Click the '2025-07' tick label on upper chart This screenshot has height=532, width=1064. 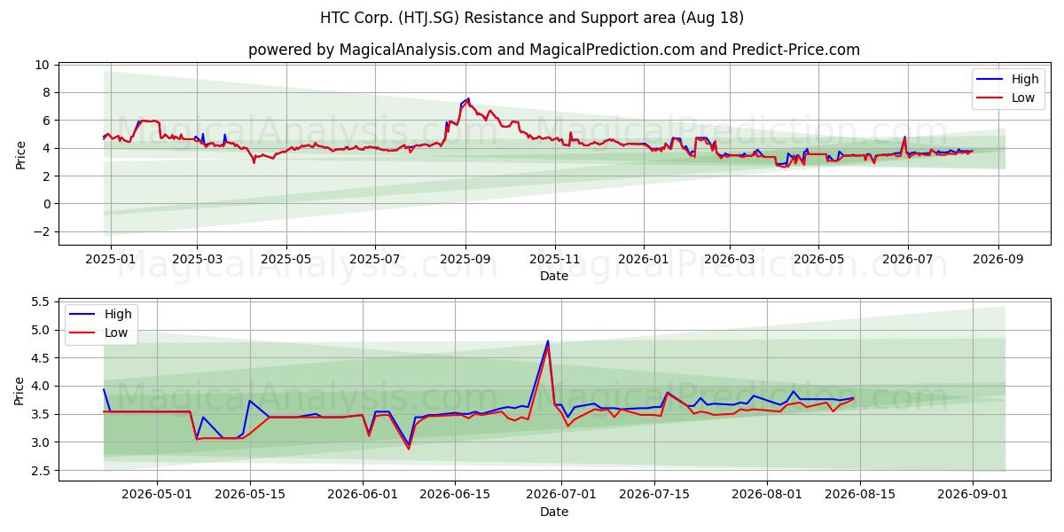point(375,260)
